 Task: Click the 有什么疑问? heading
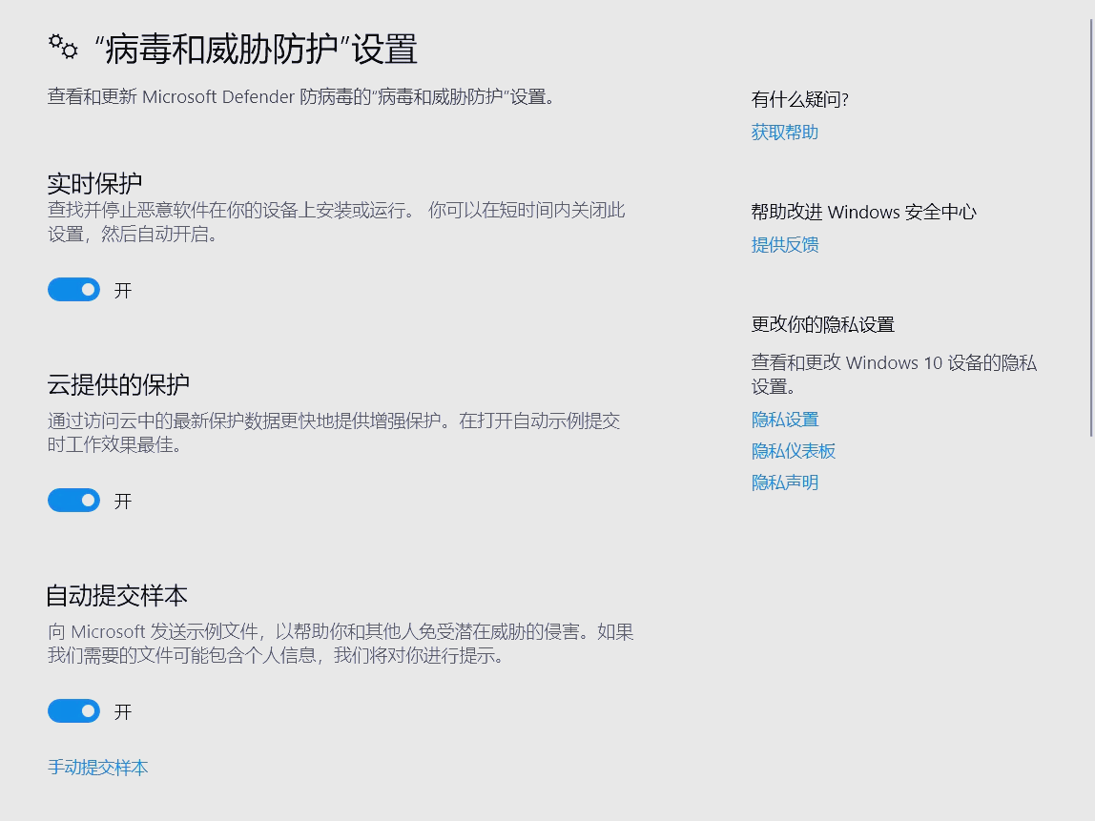pos(799,99)
